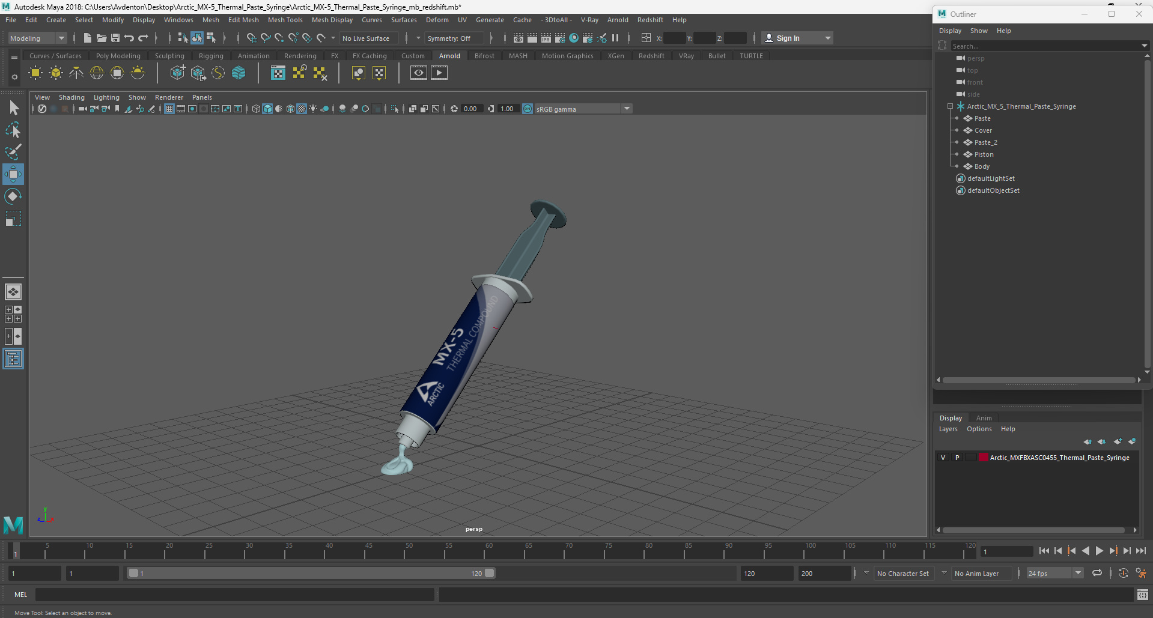Viewport: 1153px width, 618px height.
Task: Create an Arnold Skydome Light
Action: click(97, 73)
